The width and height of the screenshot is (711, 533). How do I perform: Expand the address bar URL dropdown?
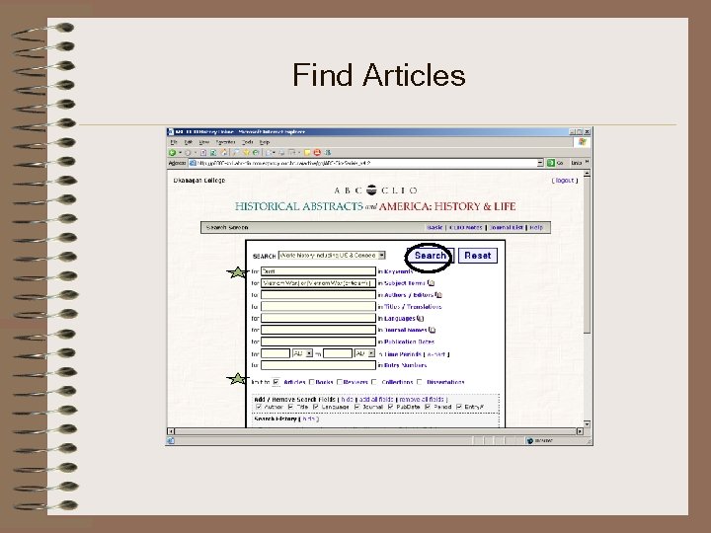tap(540, 163)
